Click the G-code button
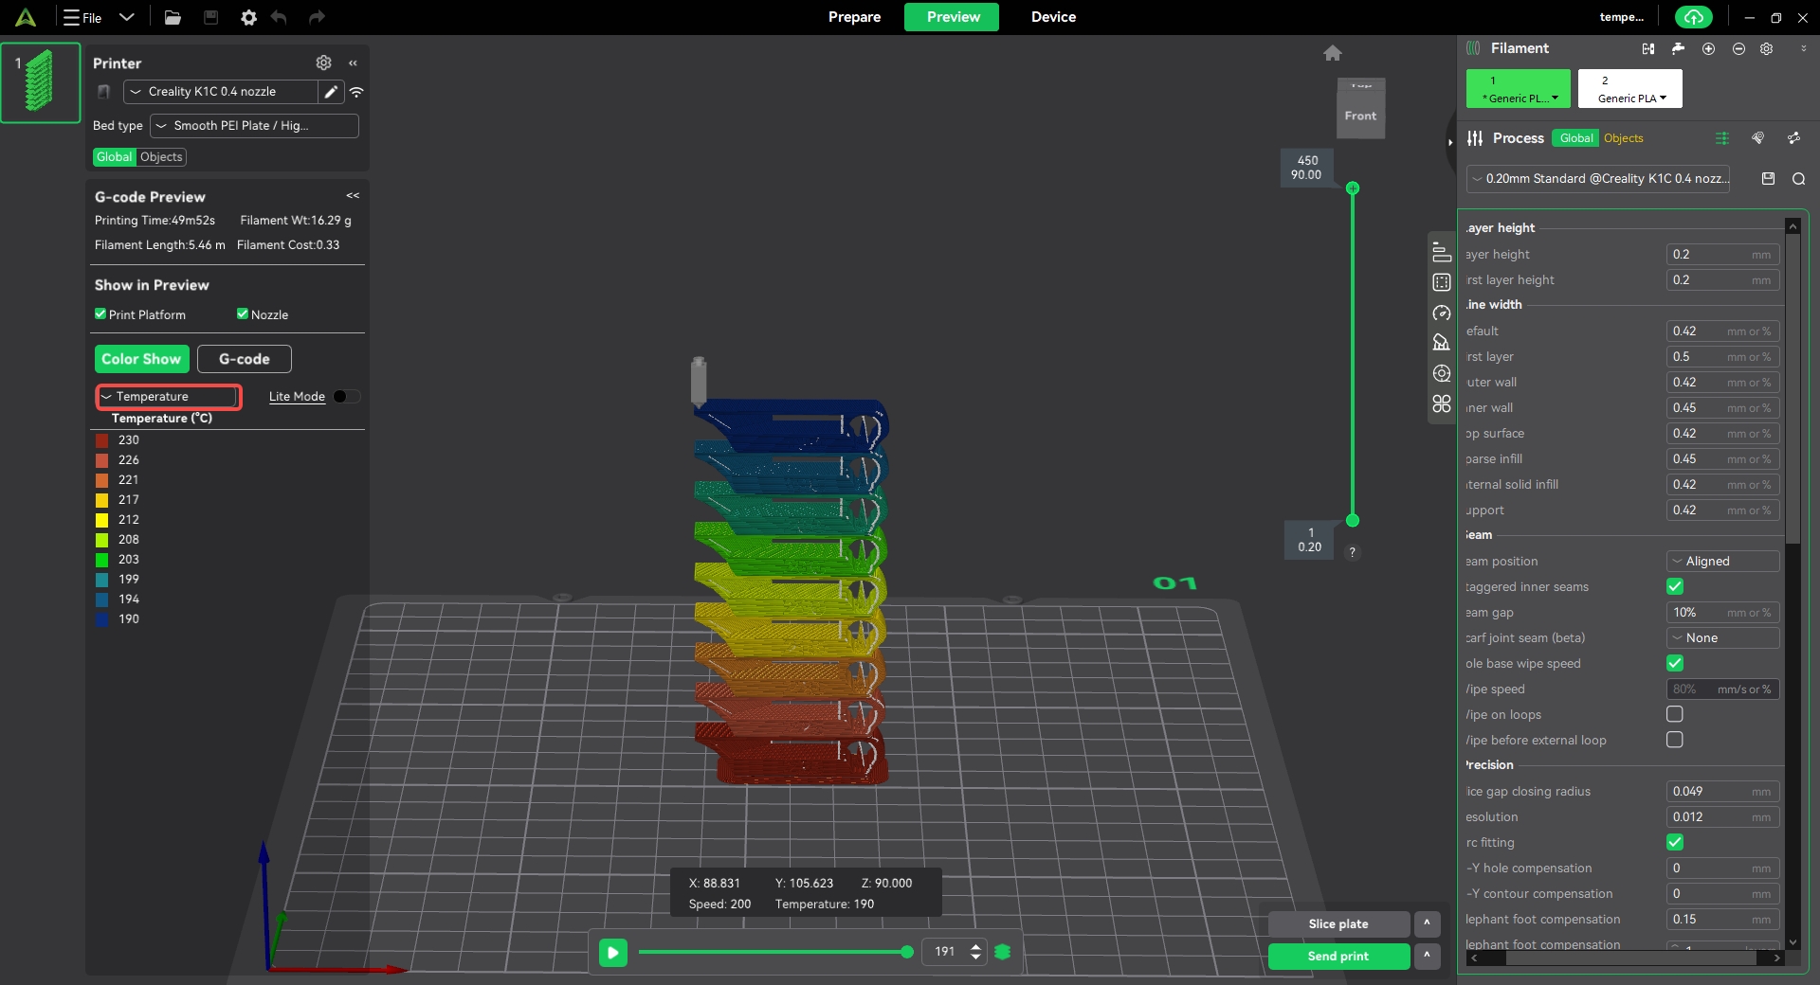Image resolution: width=1820 pixels, height=985 pixels. [x=244, y=359]
